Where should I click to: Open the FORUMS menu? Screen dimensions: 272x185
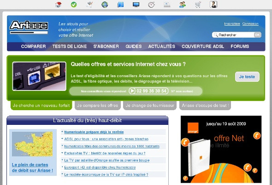coord(240,46)
